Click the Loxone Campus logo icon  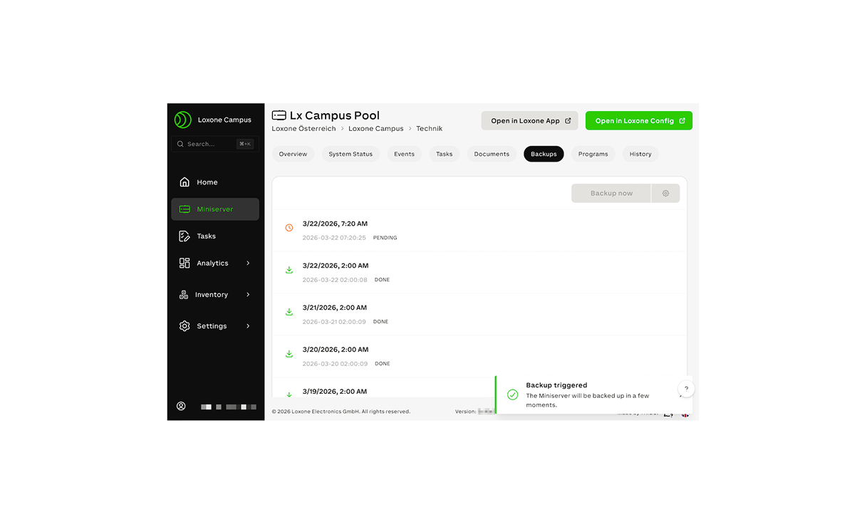(x=182, y=120)
